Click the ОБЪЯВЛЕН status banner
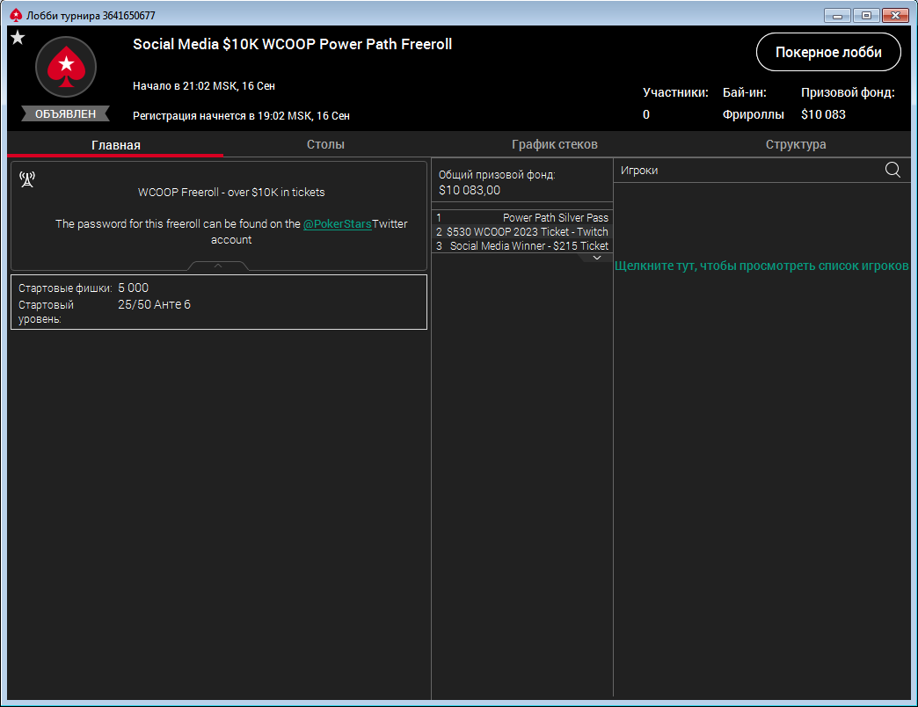Image resolution: width=918 pixels, height=707 pixels. (x=66, y=113)
